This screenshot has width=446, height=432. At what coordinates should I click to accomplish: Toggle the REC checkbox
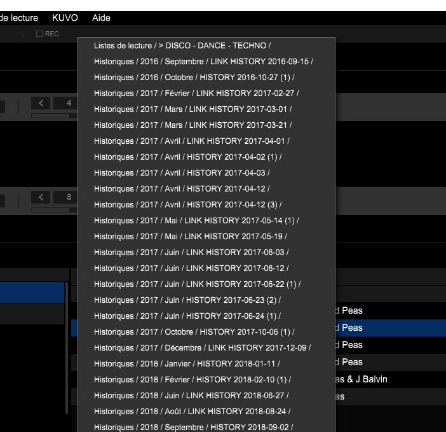39,34
